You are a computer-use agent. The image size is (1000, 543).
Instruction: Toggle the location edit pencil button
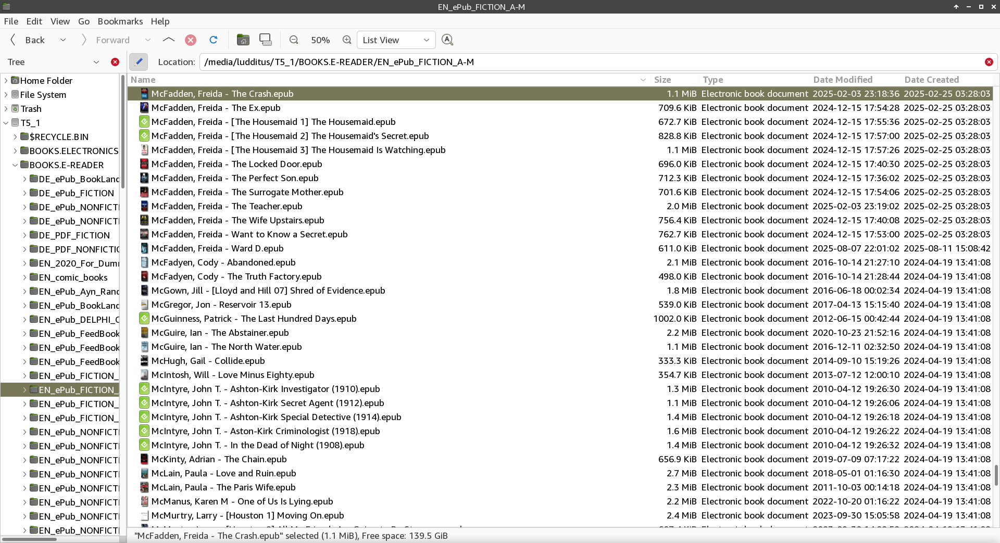tap(139, 62)
